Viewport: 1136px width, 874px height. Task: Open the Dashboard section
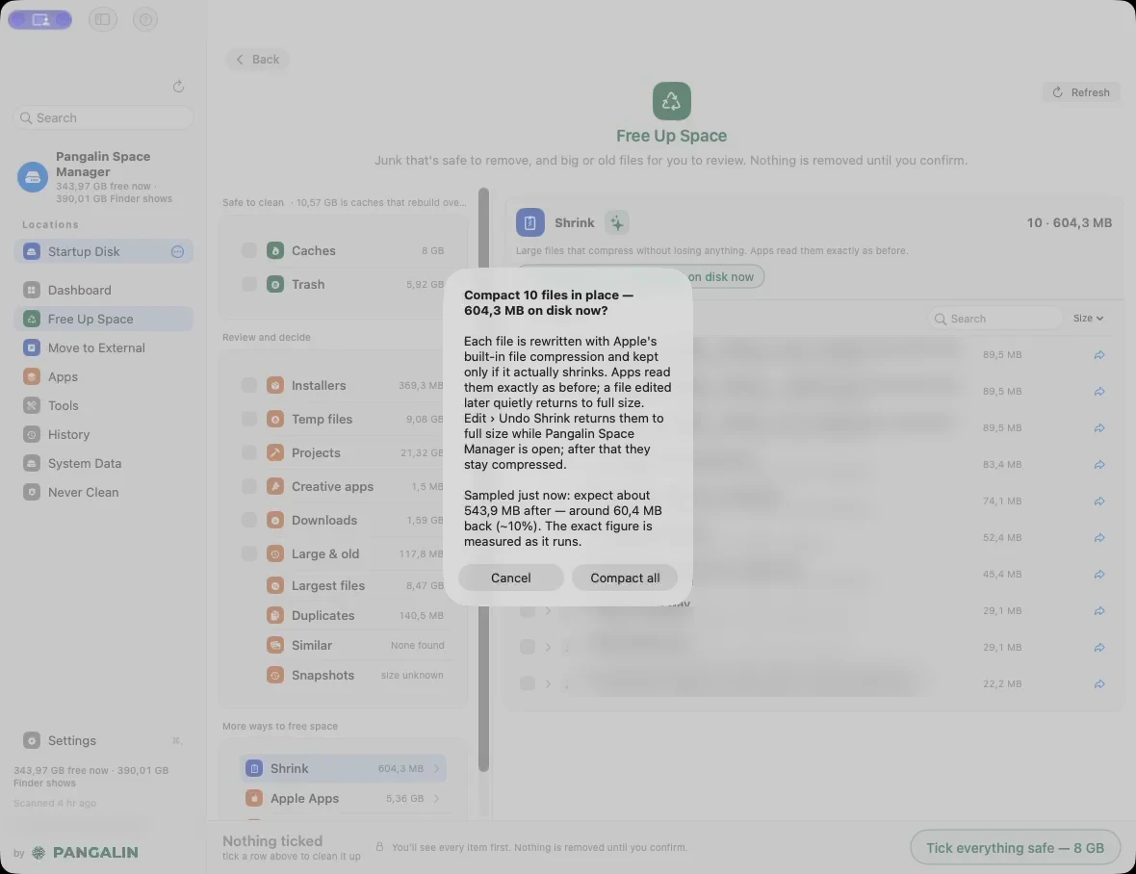pyautogui.click(x=104, y=290)
